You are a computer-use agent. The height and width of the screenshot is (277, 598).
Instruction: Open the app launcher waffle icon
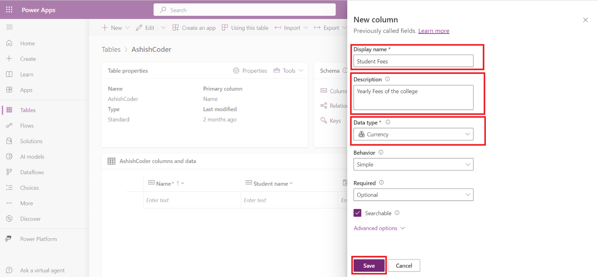pos(9,10)
